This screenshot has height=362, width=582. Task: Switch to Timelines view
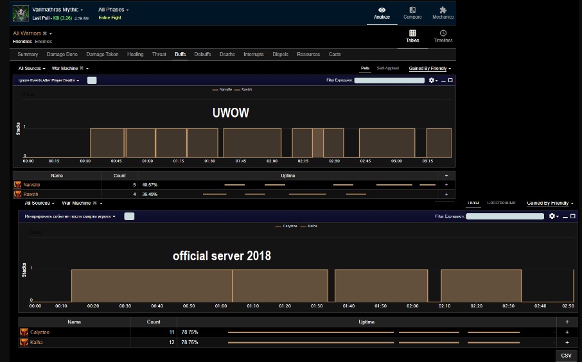point(443,36)
